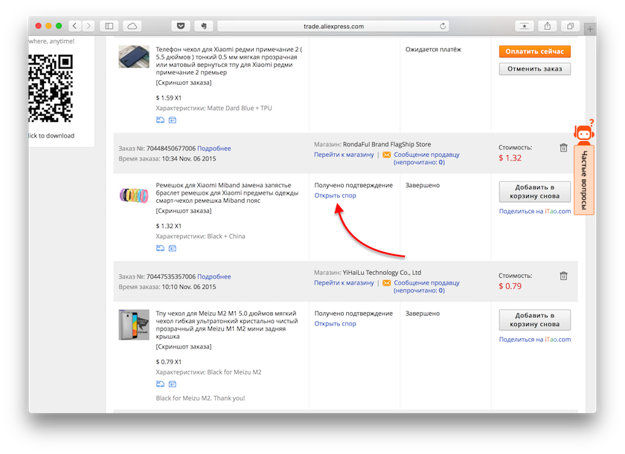Open a new tab with plus button

(x=590, y=29)
